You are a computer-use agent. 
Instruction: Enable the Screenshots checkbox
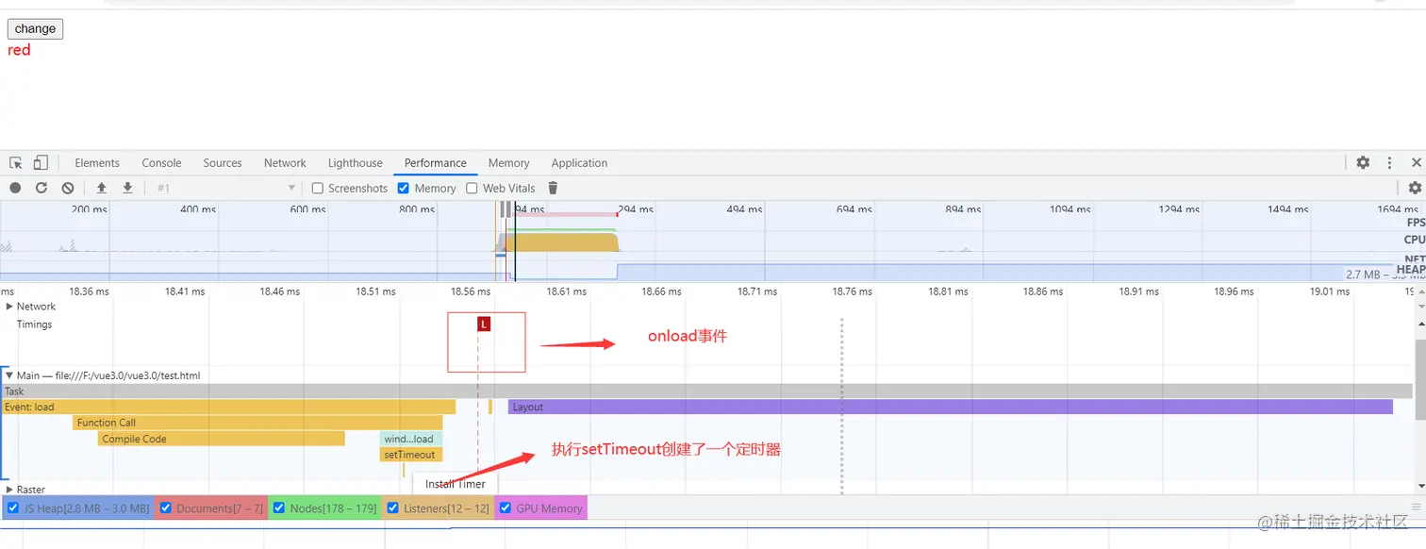click(318, 188)
